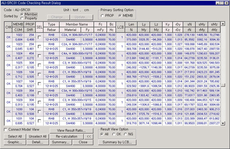
Task: Click the scrollbar up arrow
Action: pyautogui.click(x=223, y=24)
